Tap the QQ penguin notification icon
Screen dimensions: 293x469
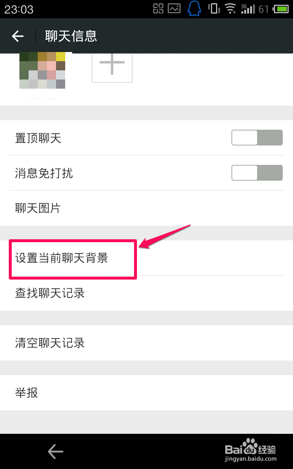click(194, 9)
